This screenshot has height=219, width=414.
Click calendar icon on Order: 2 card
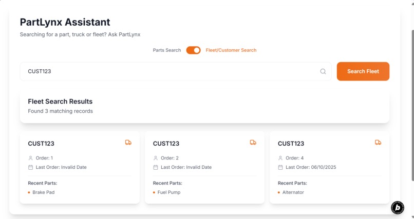click(156, 167)
